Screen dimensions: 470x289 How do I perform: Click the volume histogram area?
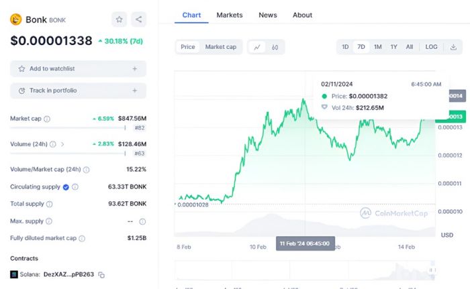(305, 225)
